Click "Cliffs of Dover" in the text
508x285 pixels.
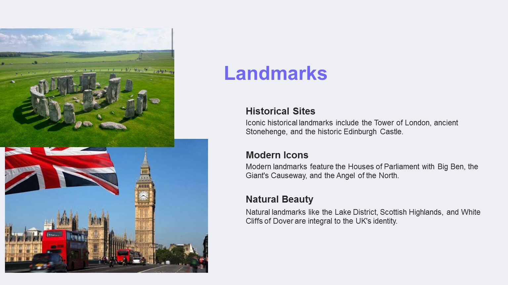point(269,221)
